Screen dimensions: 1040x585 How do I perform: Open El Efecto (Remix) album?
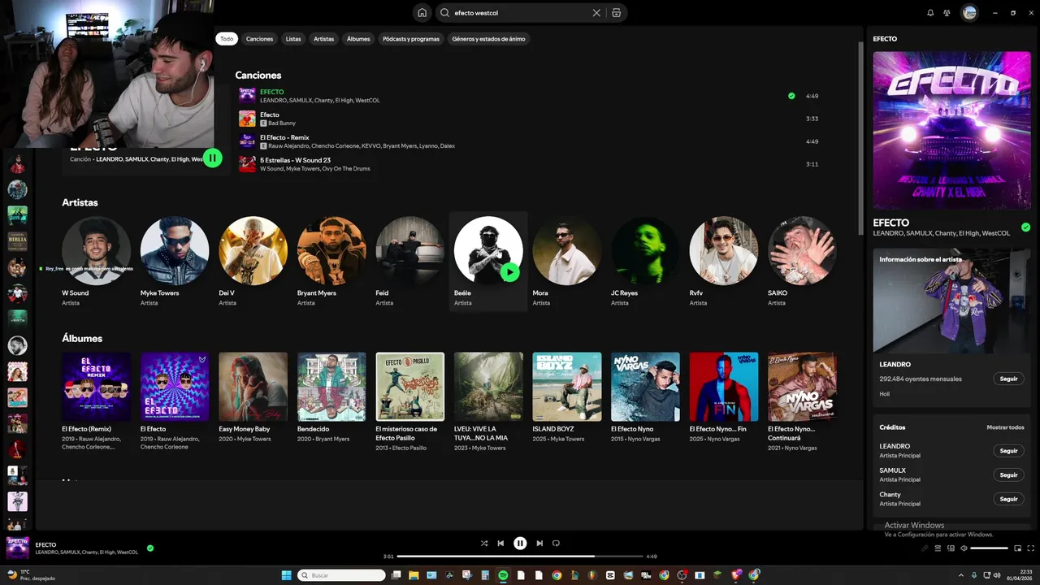tap(96, 401)
